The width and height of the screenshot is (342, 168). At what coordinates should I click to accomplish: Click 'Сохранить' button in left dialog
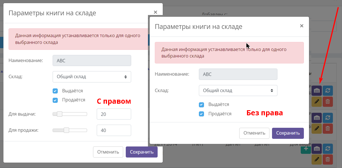pos(142,152)
